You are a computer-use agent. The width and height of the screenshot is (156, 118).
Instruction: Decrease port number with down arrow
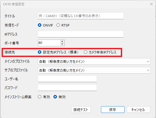click(62, 44)
